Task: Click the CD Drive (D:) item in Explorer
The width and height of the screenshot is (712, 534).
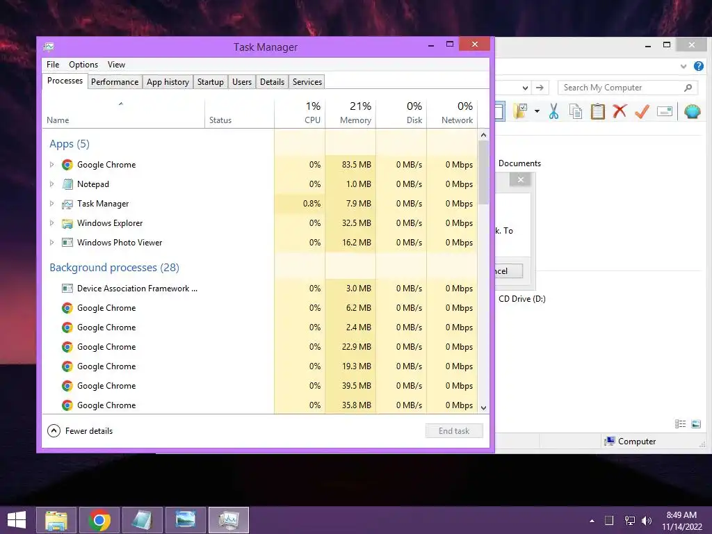Action: point(522,299)
